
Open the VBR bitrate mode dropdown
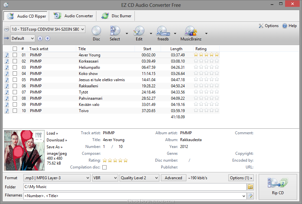click(105, 178)
